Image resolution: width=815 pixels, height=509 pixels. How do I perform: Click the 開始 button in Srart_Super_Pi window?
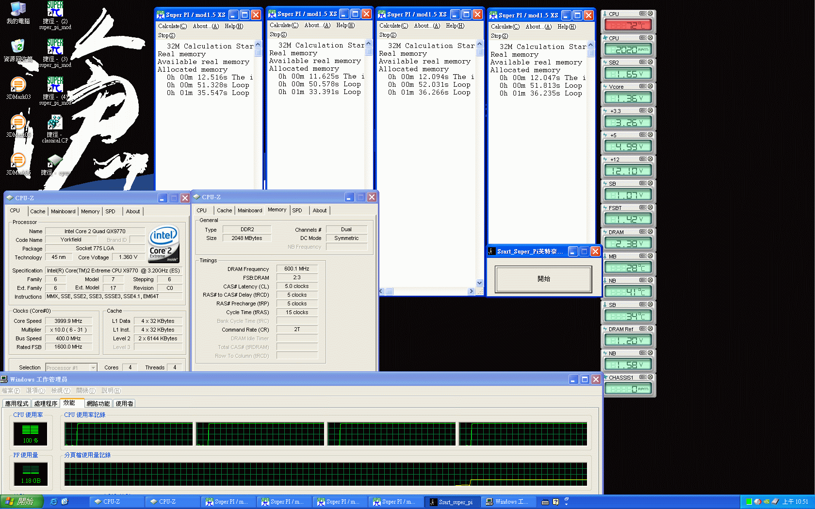(x=543, y=279)
